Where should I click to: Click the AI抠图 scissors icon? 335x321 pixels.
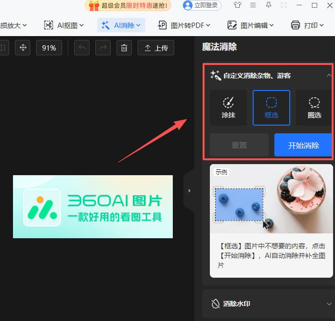click(49, 25)
